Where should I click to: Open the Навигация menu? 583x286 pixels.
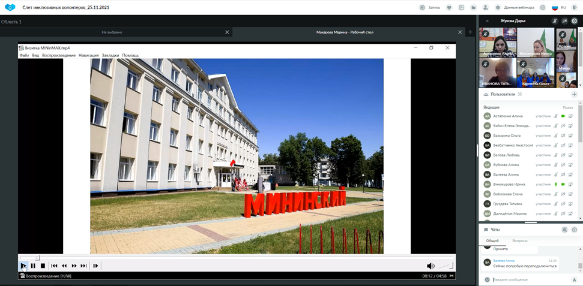point(89,55)
